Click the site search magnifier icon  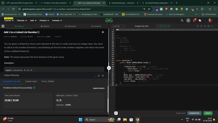[x=182, y=21]
